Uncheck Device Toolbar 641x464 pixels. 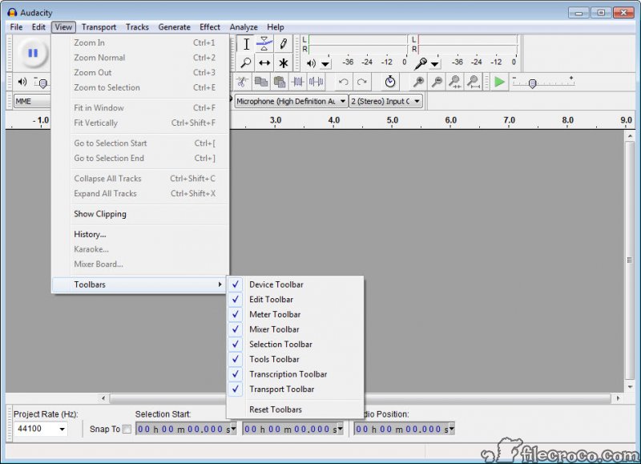click(x=294, y=284)
